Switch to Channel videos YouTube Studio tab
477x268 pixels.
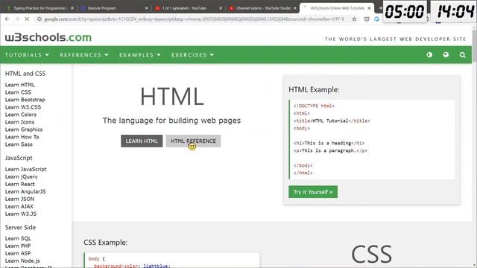point(263,8)
